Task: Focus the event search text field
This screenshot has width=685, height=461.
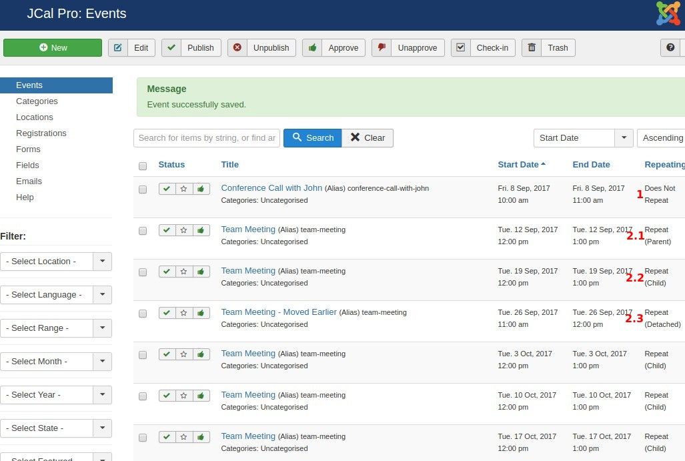Action: (x=207, y=138)
